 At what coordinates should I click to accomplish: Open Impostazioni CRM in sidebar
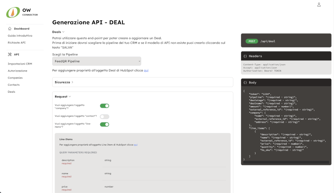pyautogui.click(x=20, y=64)
